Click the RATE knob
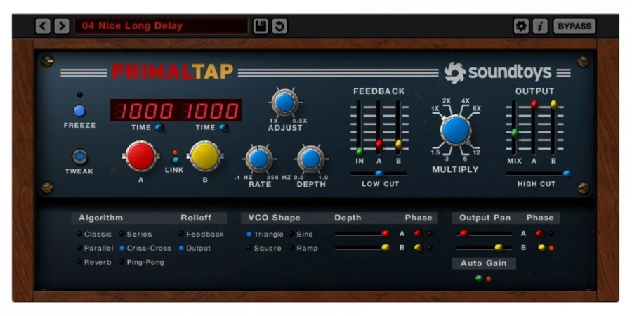The width and height of the screenshot is (632, 316). [x=259, y=159]
